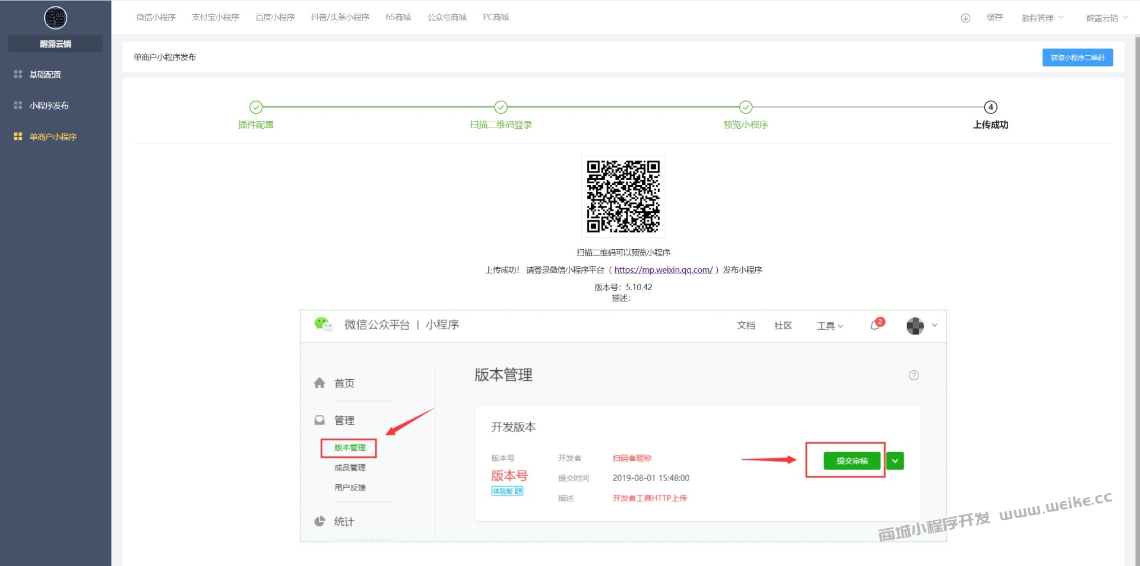Expand the 醒露云销 account dropdown

pos(1107,18)
